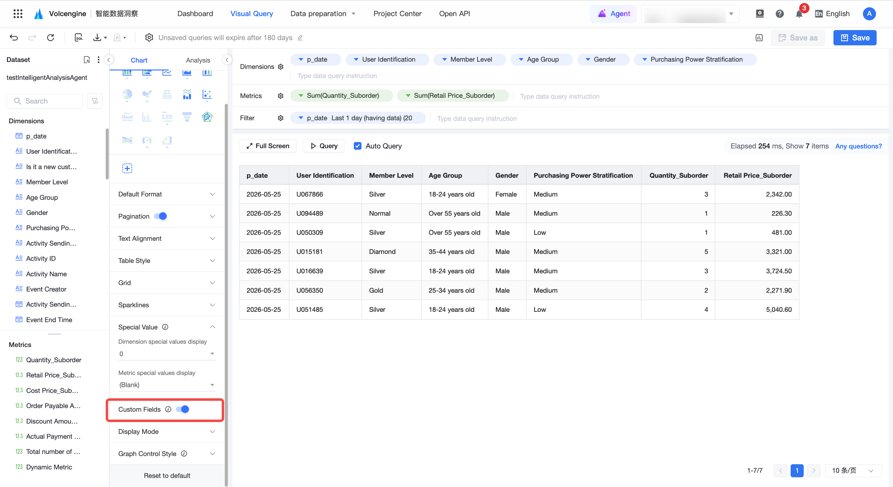Image resolution: width=893 pixels, height=487 pixels.
Task: Open the notifications bell
Action: coord(799,14)
